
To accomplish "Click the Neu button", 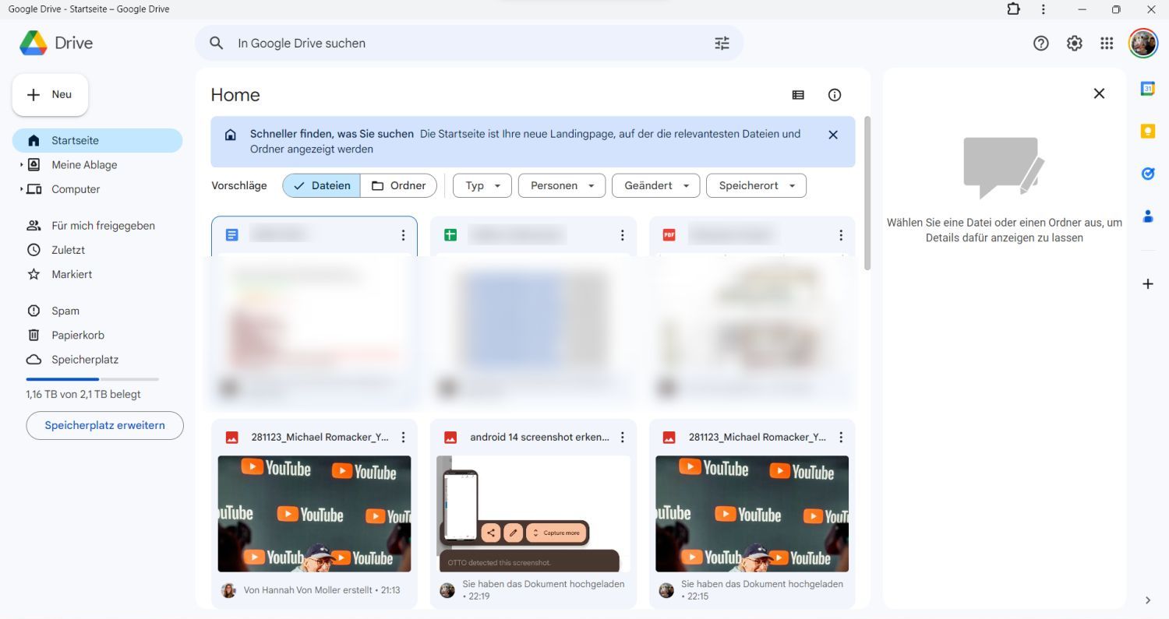I will [50, 95].
